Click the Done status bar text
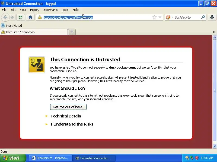 click(4, 151)
